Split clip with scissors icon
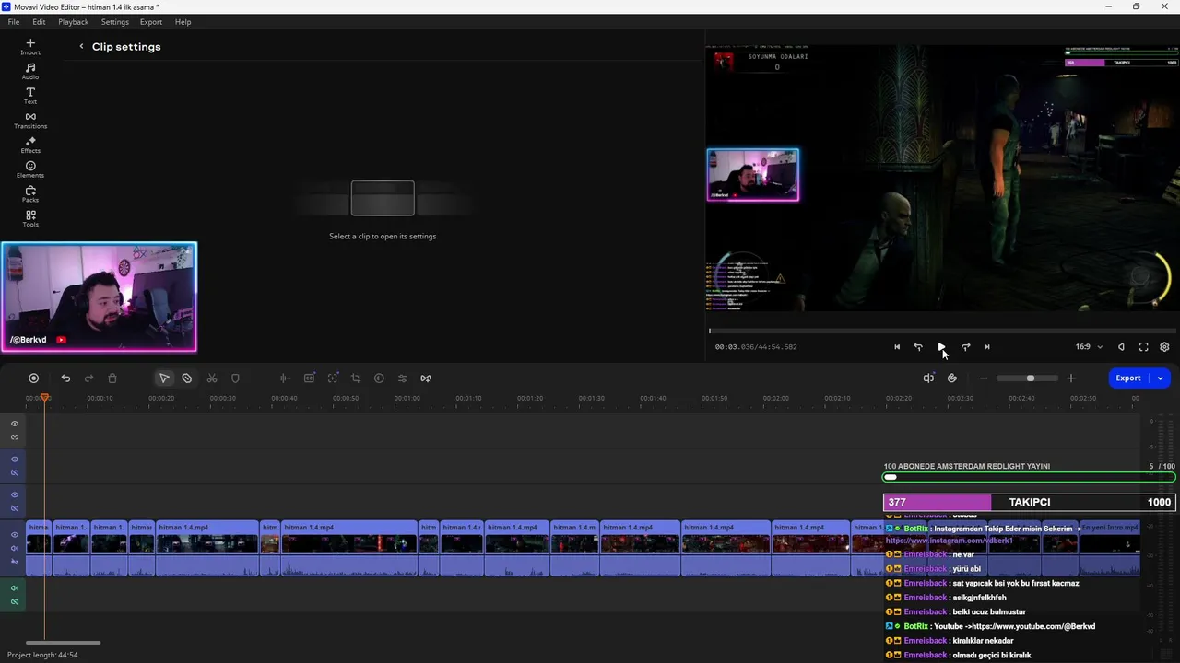The height and width of the screenshot is (663, 1180). 212,378
